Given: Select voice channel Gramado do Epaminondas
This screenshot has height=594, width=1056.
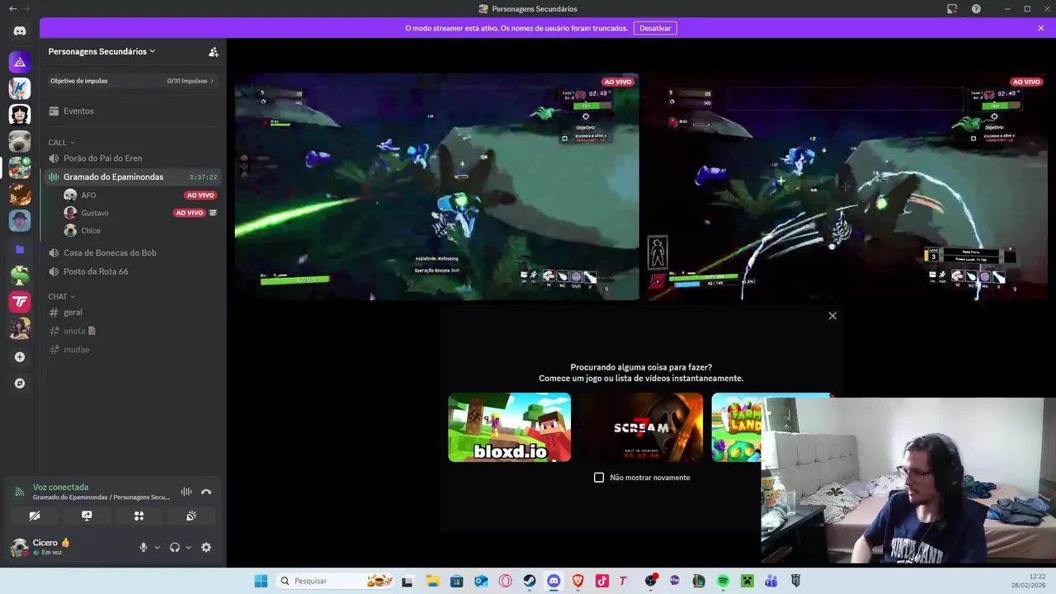Looking at the screenshot, I should click(133, 177).
